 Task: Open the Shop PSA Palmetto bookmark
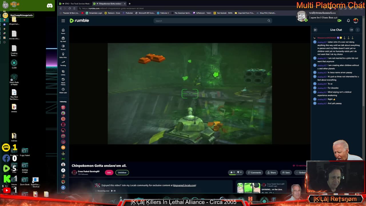click(266, 13)
